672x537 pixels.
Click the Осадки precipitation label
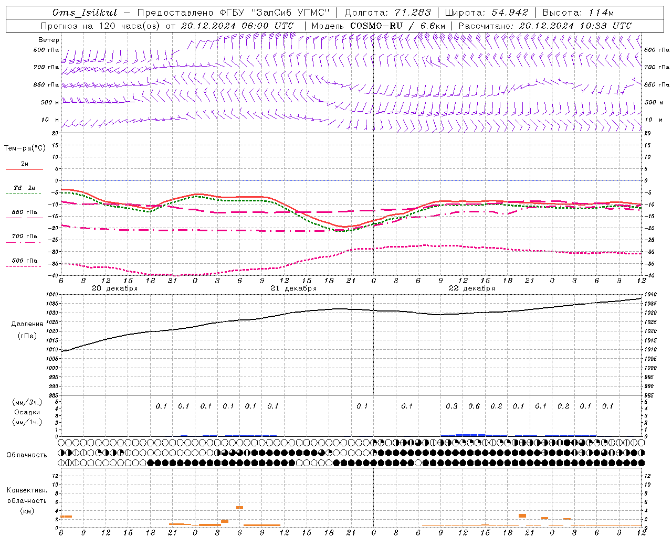[27, 412]
